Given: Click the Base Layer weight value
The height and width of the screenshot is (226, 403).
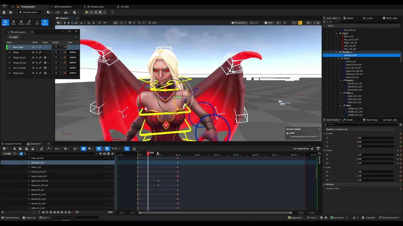Looking at the screenshot, I should [x=56, y=47].
